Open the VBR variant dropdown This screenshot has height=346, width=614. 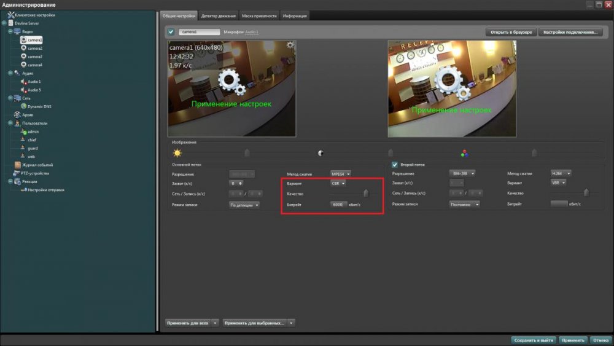tap(558, 183)
